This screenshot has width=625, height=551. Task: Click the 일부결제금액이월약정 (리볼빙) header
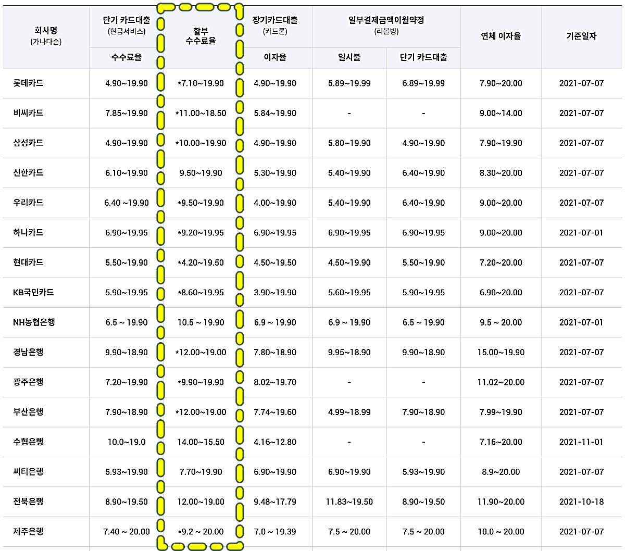click(x=386, y=25)
